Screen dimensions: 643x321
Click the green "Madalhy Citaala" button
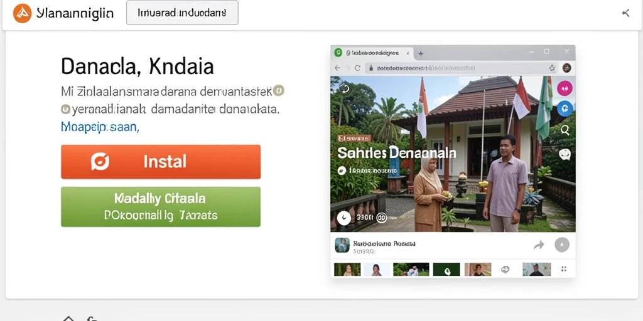click(161, 207)
